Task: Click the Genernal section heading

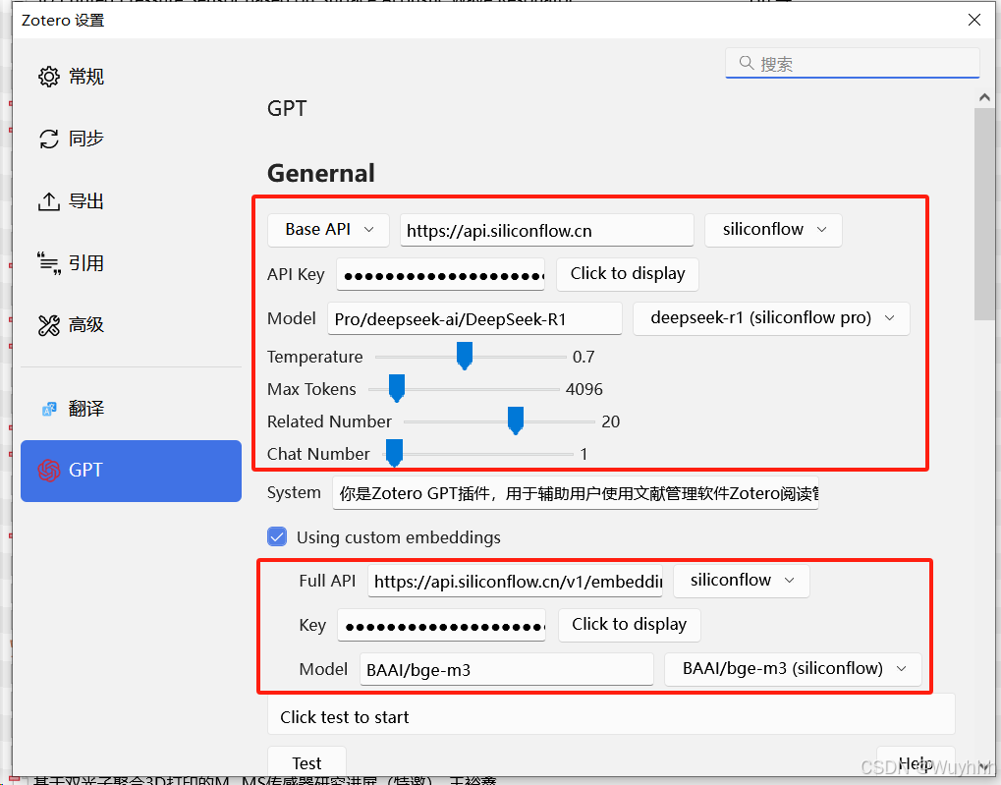Action: click(321, 173)
